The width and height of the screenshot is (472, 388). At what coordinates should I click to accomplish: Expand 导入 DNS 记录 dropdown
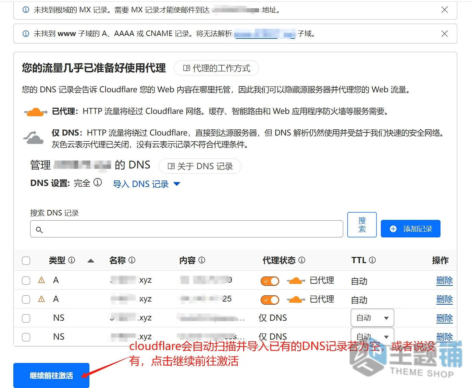point(146,184)
